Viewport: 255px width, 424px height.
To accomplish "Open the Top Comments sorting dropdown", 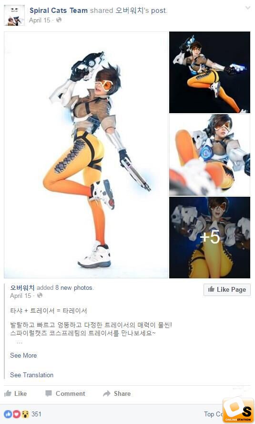I will tap(213, 413).
